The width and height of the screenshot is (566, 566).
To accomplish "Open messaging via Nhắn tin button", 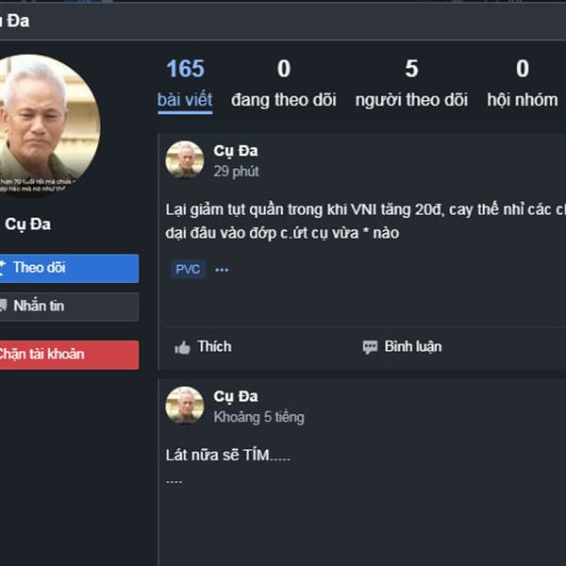I will point(69,307).
